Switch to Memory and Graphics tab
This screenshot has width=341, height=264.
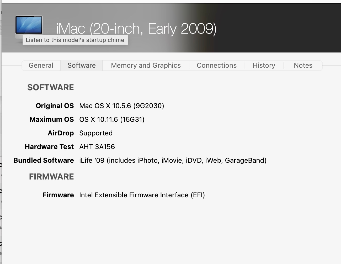click(x=146, y=65)
